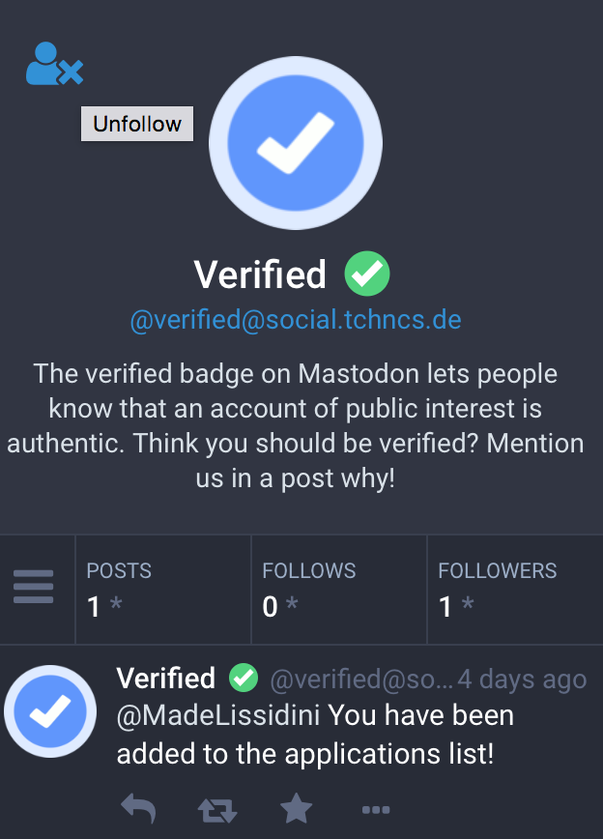Boost the Verified post
Screen dimensions: 603x839
[x=215, y=808]
